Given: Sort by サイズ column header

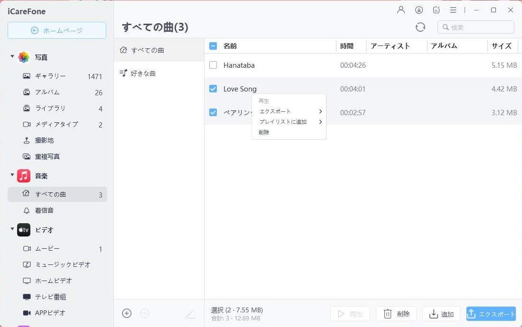Looking at the screenshot, I should point(502,46).
